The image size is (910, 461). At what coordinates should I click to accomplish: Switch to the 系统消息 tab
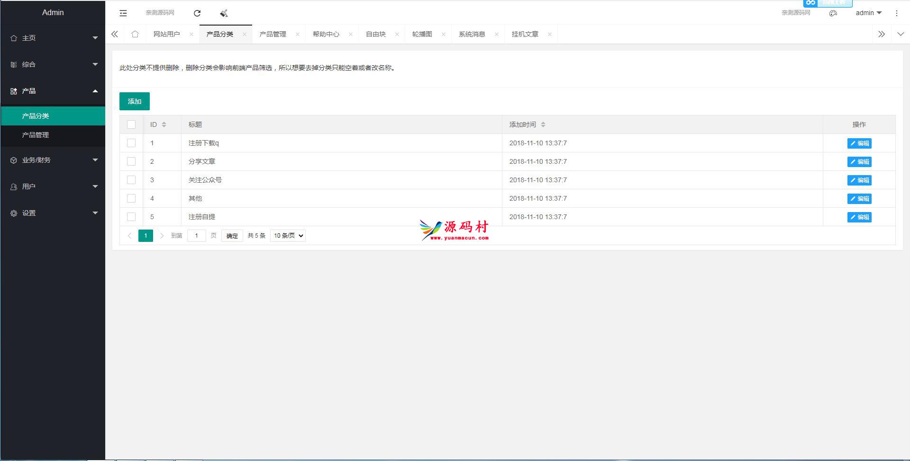point(472,34)
